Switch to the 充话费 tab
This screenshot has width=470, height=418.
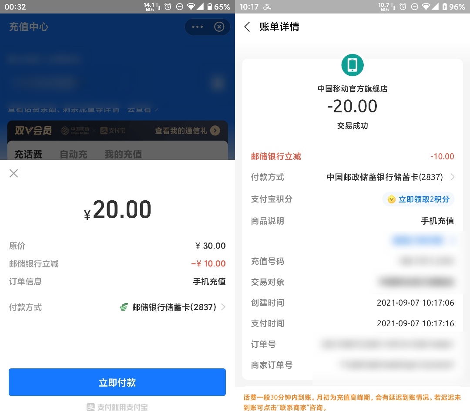28,154
